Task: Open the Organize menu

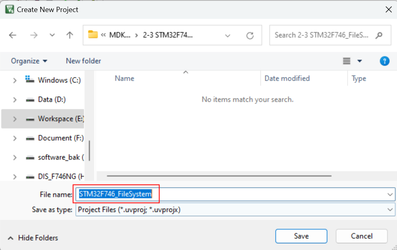Action: pyautogui.click(x=29, y=61)
